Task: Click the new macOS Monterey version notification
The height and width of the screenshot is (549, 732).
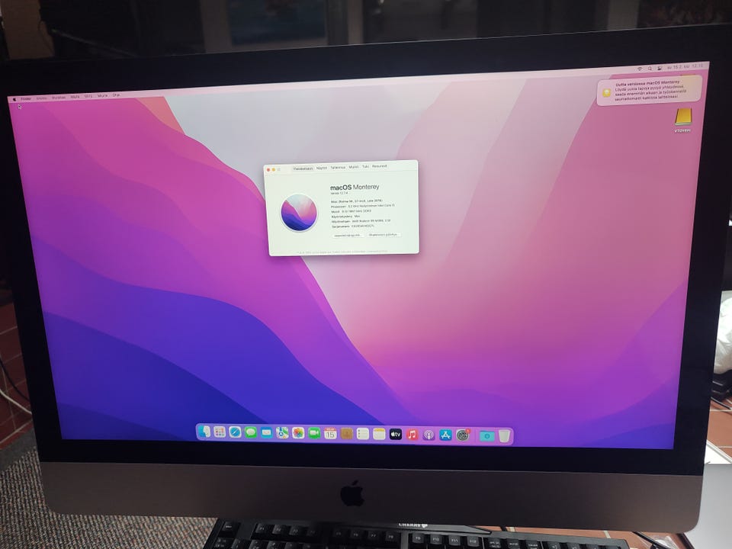Action: 650,90
